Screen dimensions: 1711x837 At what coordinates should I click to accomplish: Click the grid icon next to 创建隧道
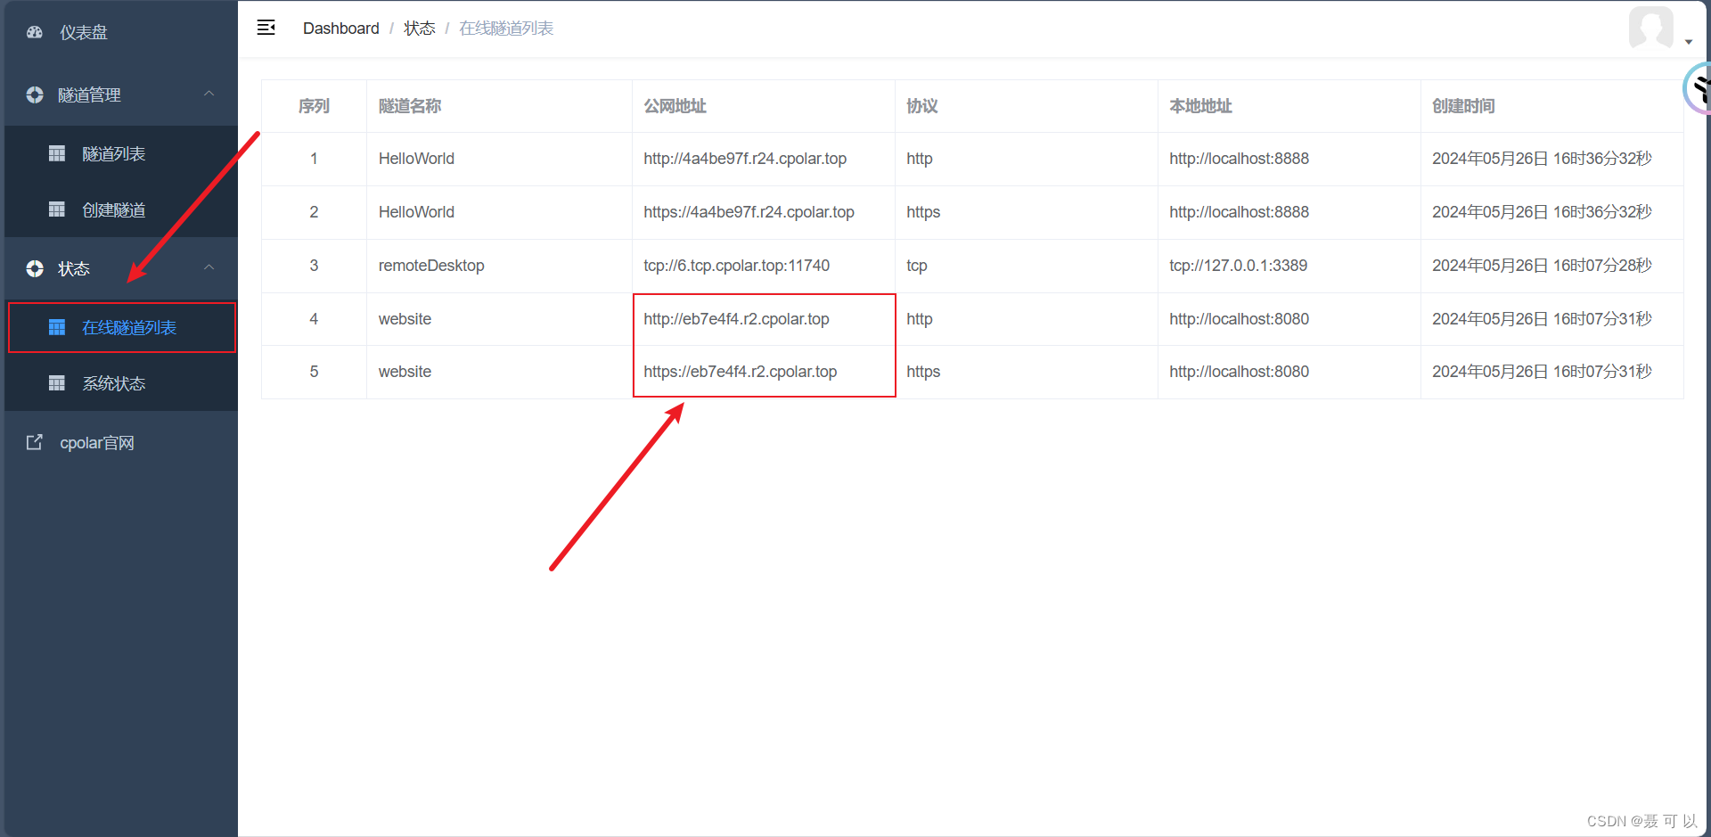click(57, 209)
